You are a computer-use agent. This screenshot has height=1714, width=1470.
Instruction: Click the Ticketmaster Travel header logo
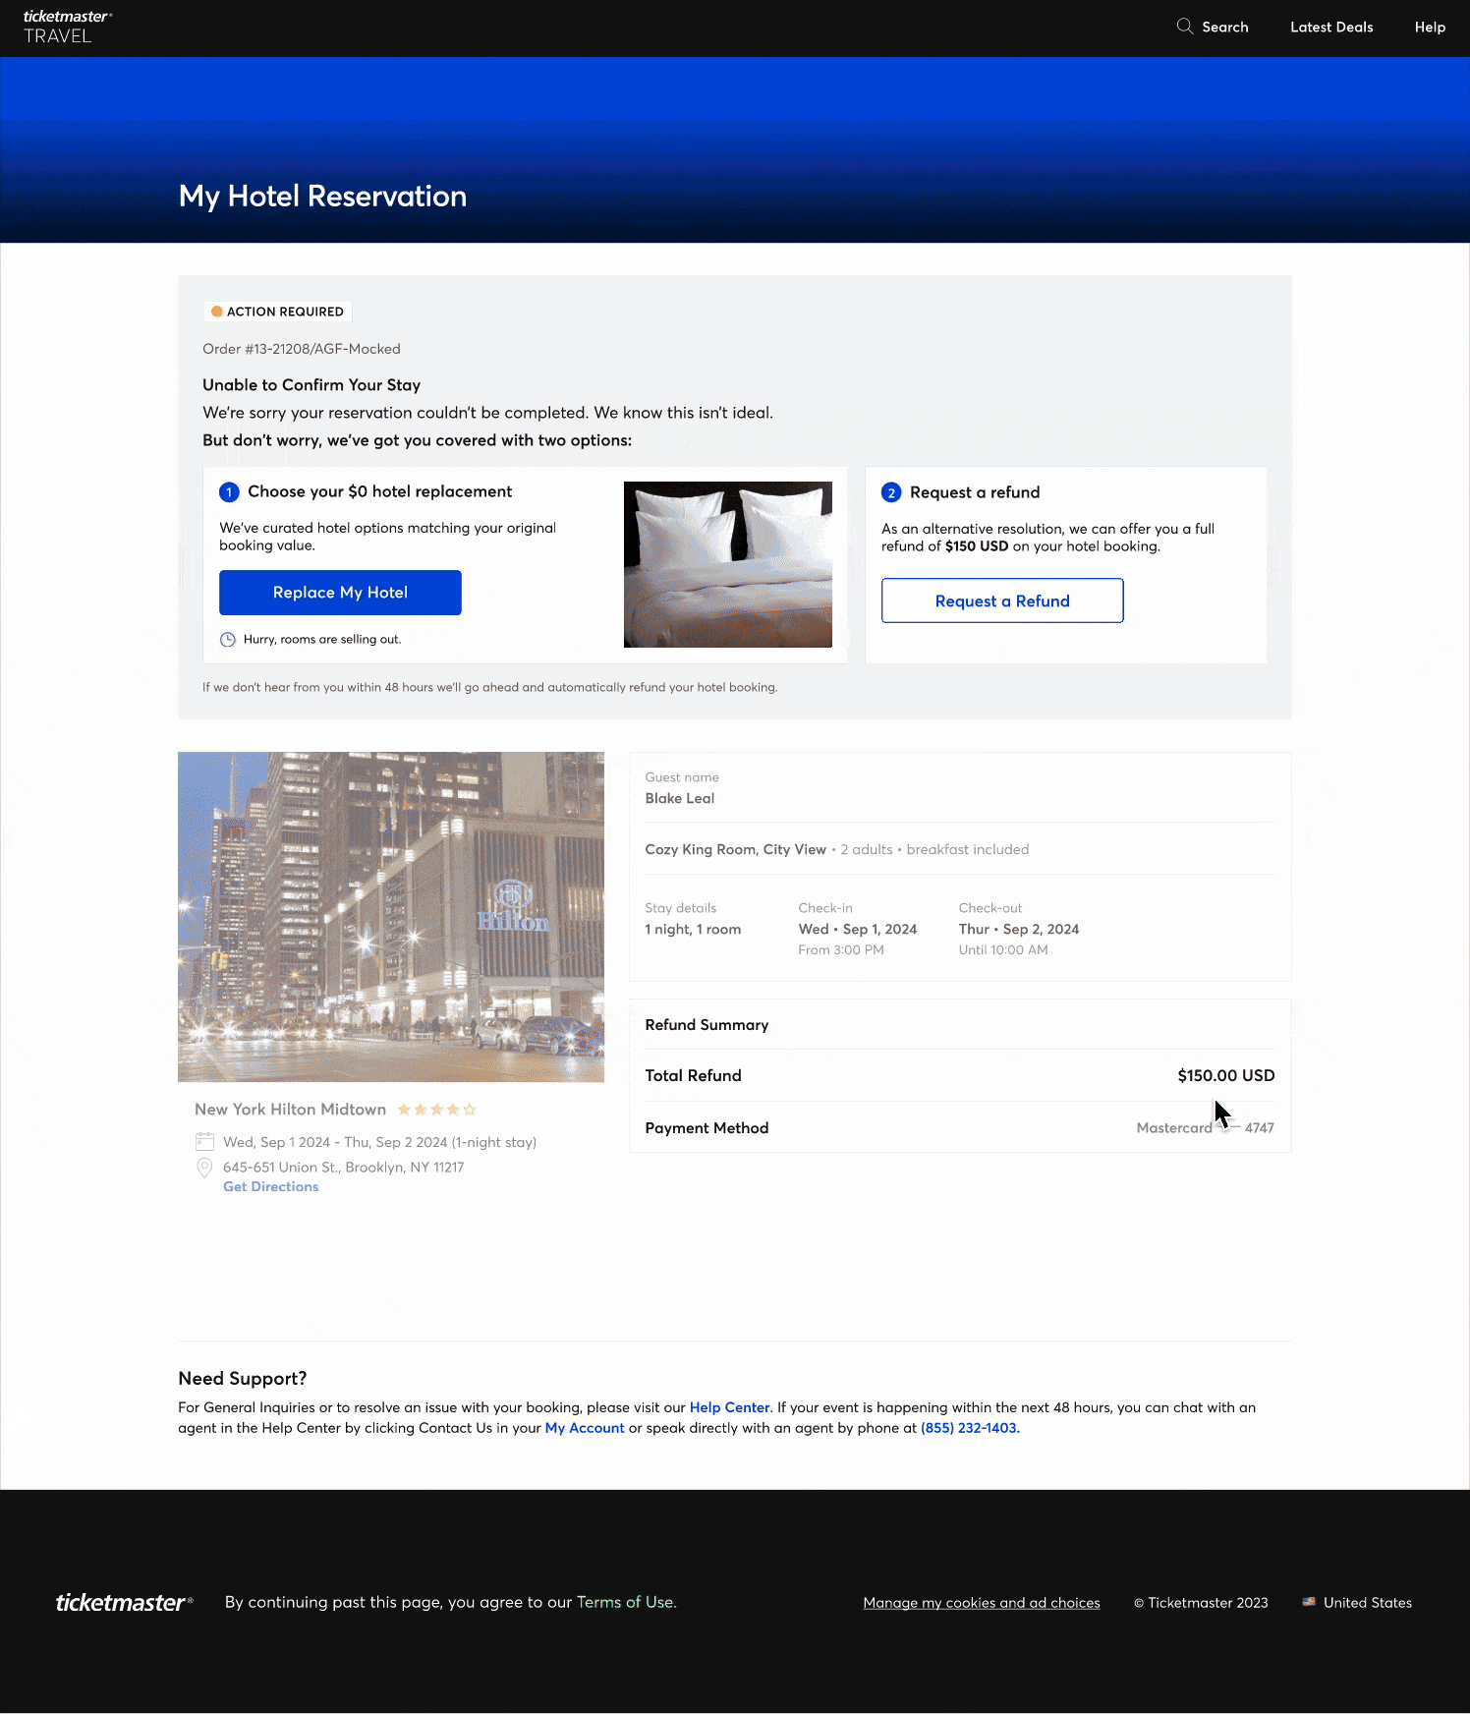(68, 28)
